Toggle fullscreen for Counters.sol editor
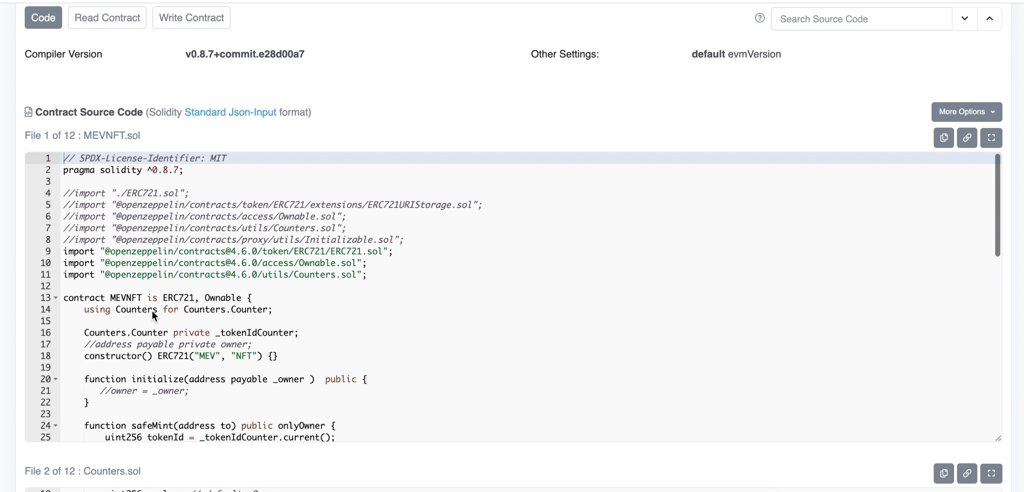1024x492 pixels. pyautogui.click(x=991, y=474)
